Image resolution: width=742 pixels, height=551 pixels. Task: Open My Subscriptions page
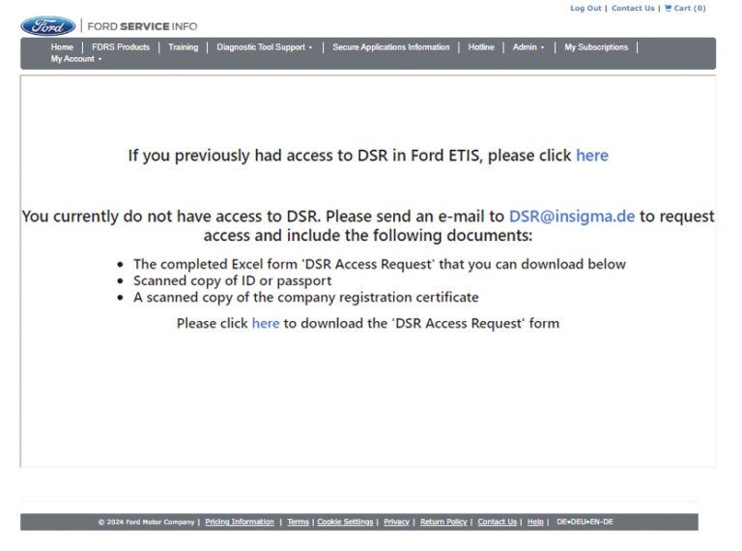coord(596,47)
